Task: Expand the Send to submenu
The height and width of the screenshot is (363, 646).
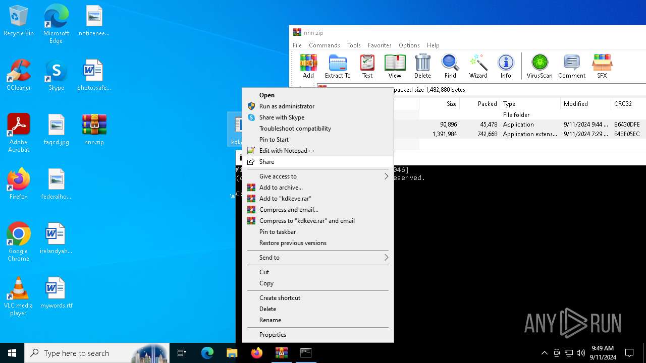Action: 318,258
